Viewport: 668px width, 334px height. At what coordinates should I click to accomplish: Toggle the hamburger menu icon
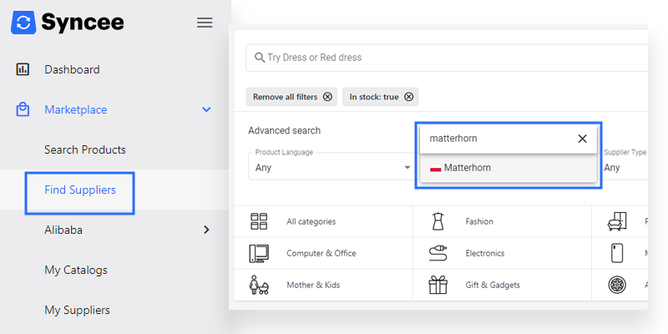point(205,23)
